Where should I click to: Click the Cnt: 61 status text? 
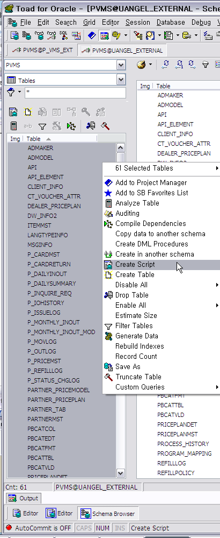pos(17,487)
